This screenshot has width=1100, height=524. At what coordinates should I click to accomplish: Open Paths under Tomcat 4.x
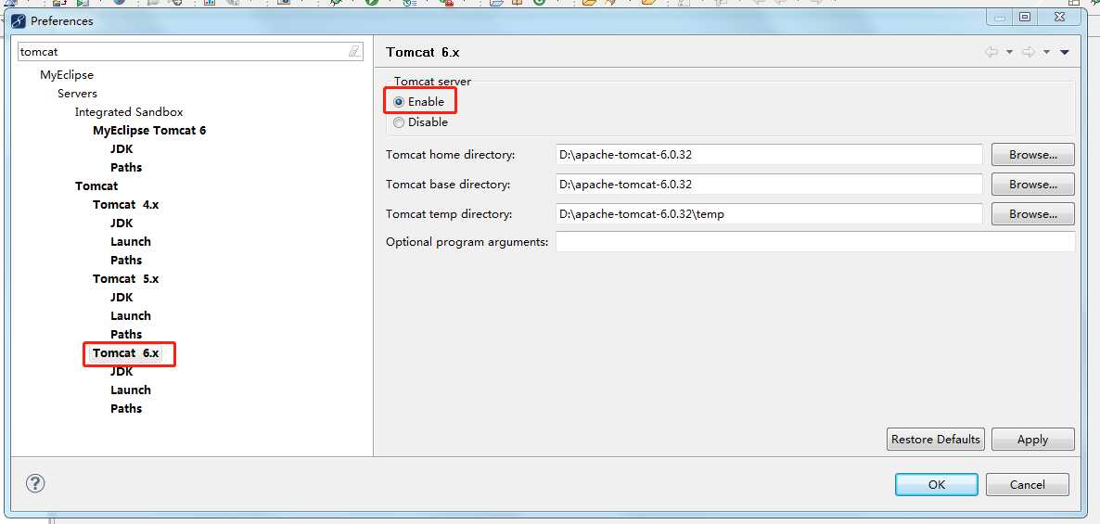(126, 261)
